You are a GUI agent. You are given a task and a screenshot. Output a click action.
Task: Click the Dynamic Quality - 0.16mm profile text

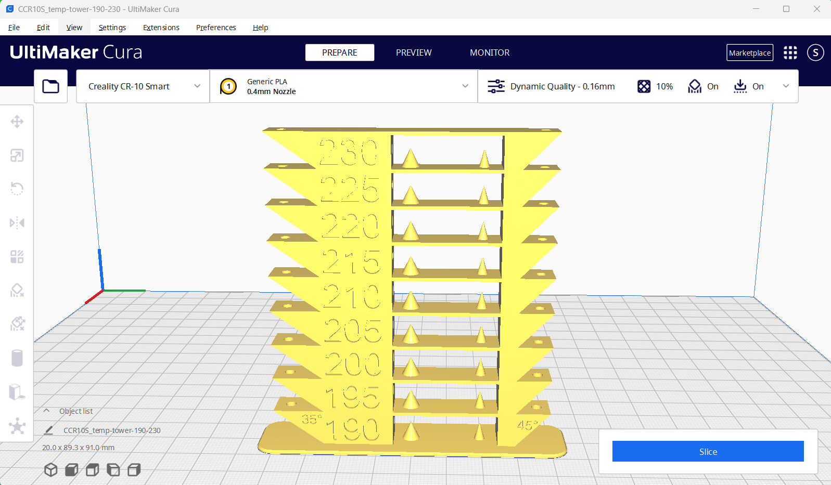[x=562, y=86]
